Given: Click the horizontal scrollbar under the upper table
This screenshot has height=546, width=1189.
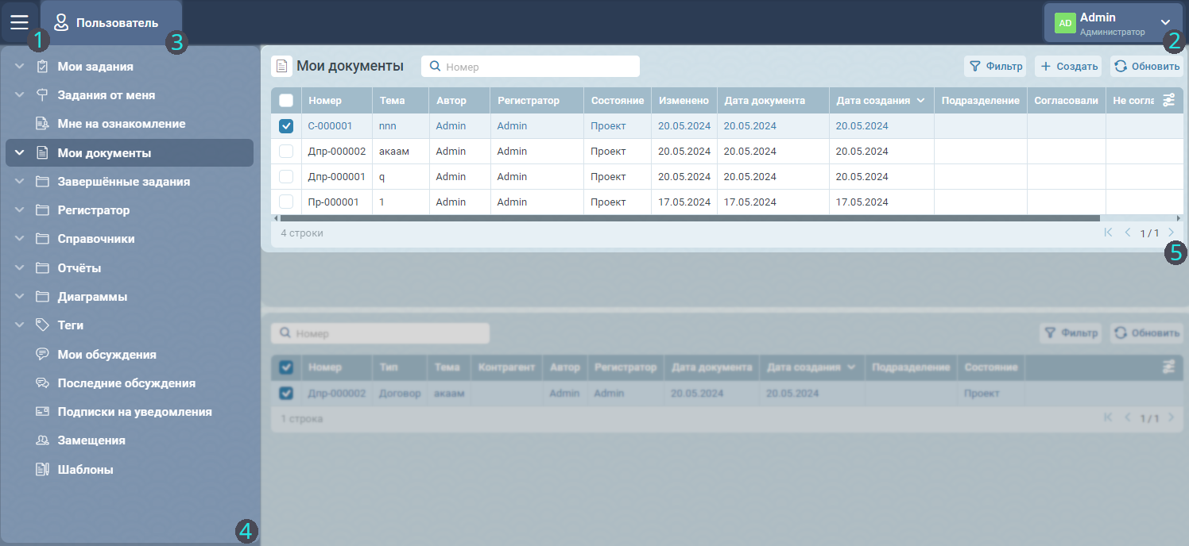Looking at the screenshot, I should click(x=688, y=217).
